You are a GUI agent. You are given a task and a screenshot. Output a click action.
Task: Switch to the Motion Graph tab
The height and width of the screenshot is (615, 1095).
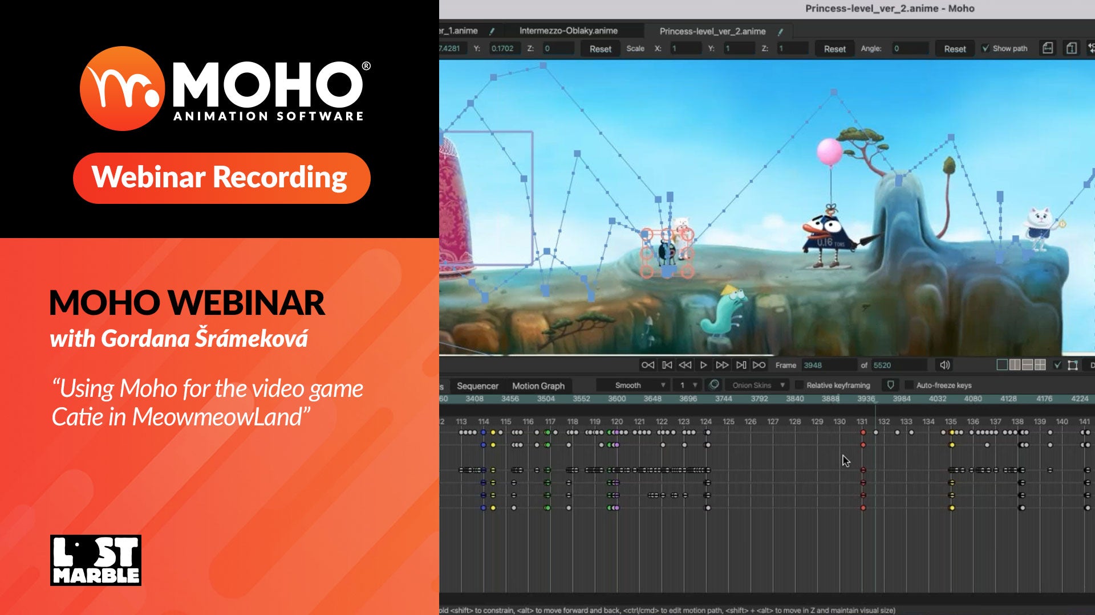[x=538, y=386]
